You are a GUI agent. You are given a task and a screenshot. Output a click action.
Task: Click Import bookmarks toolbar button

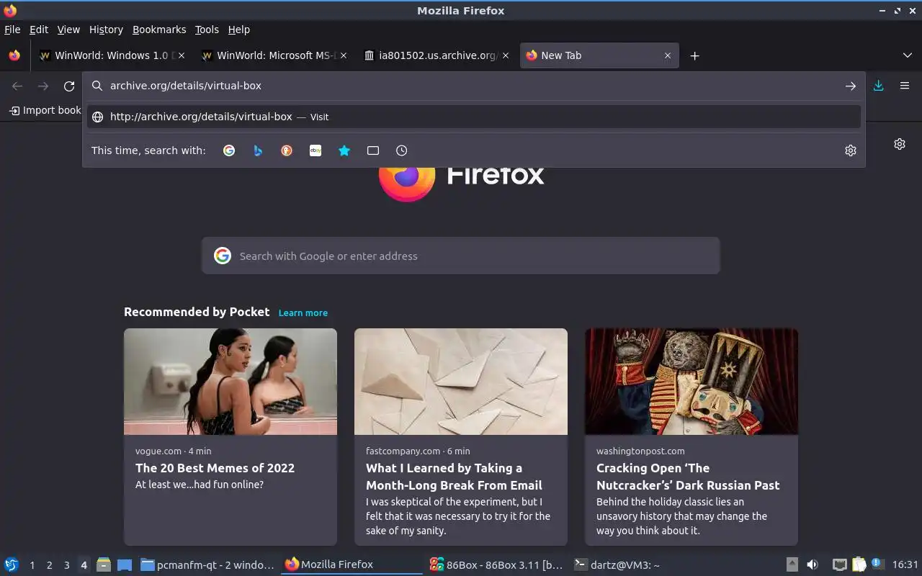pos(45,110)
